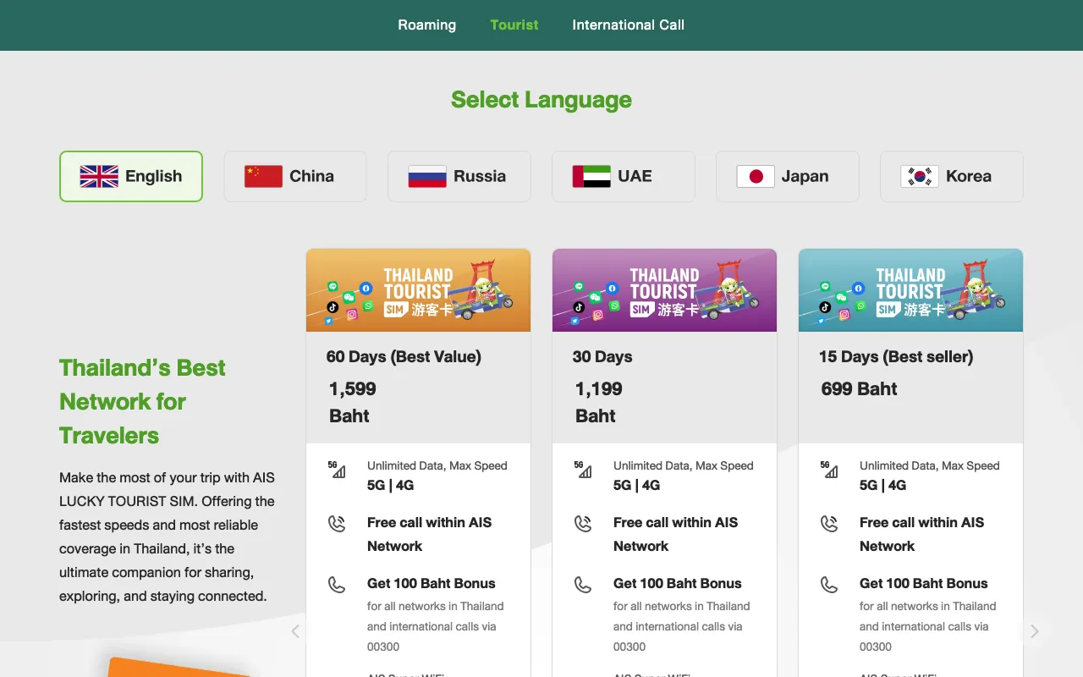The height and width of the screenshot is (677, 1083).
Task: Click "5G | 4G" in the 60 Days card
Action: (391, 486)
